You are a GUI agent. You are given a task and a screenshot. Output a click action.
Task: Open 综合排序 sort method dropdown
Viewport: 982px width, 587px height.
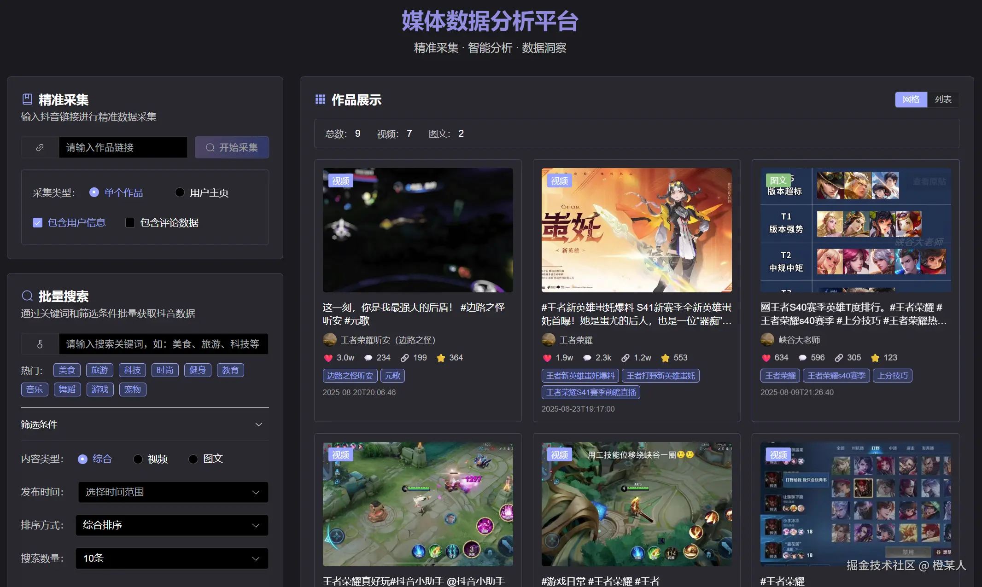click(171, 525)
